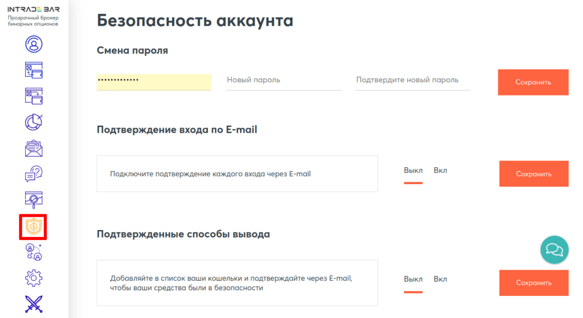
Task: Set E-mail login confirmation to Вкл
Action: pos(440,171)
